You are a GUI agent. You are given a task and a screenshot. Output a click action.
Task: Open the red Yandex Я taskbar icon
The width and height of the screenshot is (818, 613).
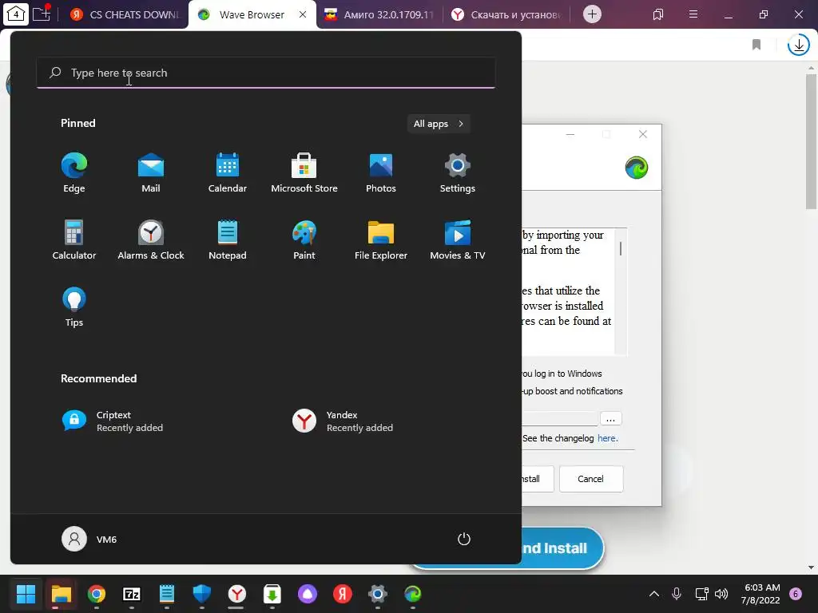click(x=343, y=594)
